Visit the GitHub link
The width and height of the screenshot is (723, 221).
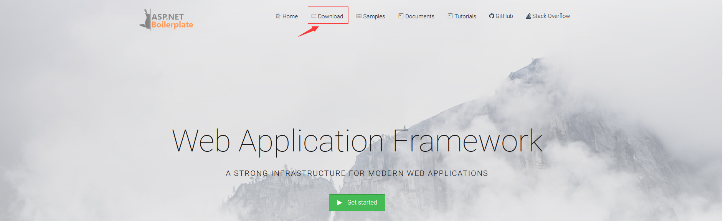(501, 16)
